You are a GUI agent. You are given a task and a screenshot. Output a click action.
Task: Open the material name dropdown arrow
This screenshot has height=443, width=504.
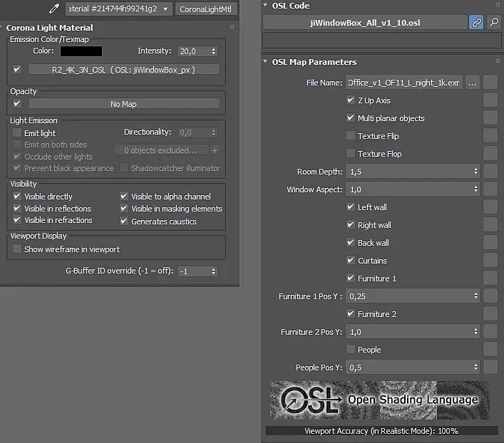tap(165, 9)
